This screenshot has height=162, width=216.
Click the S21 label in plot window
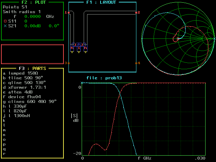[12, 26]
